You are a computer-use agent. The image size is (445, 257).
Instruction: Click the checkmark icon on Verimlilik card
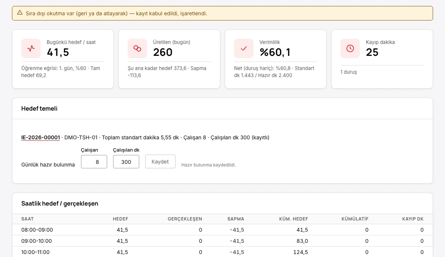[x=244, y=48]
